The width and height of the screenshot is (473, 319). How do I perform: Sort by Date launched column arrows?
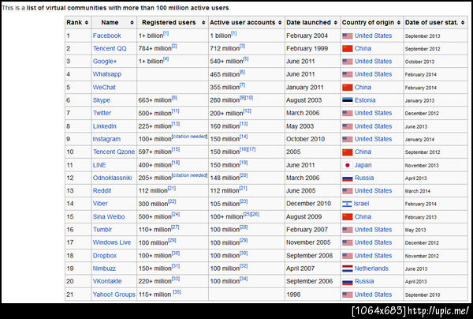tap(336, 23)
